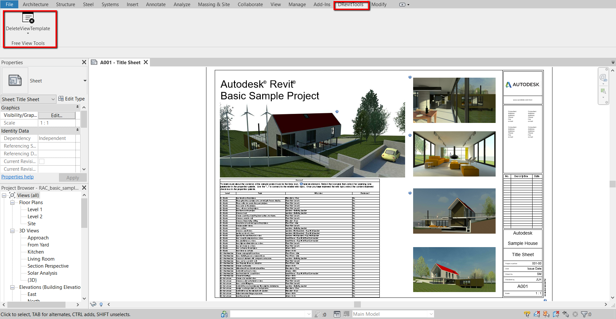Open the design options icon
The width and height of the screenshot is (616, 319).
(x=337, y=314)
